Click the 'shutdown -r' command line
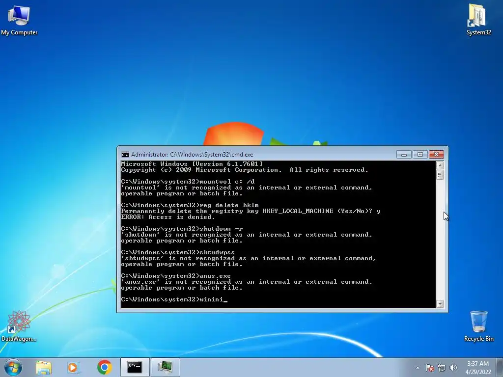The width and height of the screenshot is (503, 377). pos(182,229)
